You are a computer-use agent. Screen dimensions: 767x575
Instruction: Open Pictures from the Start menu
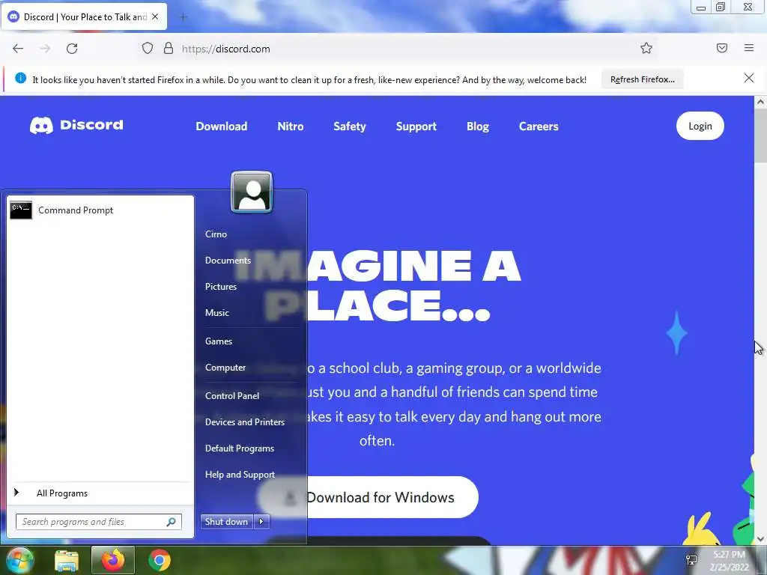(x=221, y=287)
